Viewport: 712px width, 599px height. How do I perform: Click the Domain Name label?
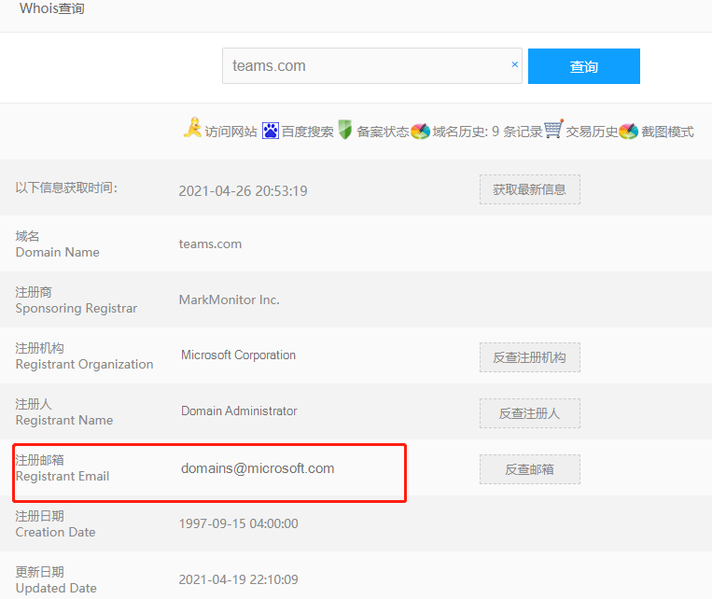pyautogui.click(x=57, y=252)
